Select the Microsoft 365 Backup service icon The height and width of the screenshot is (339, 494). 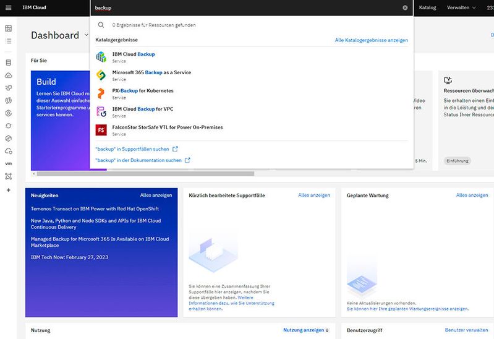point(101,75)
